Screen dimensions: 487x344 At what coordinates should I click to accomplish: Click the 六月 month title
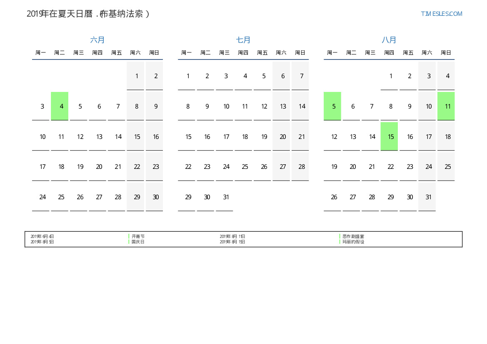97,40
